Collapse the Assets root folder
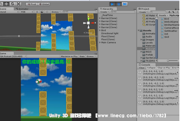 pos(138,31)
